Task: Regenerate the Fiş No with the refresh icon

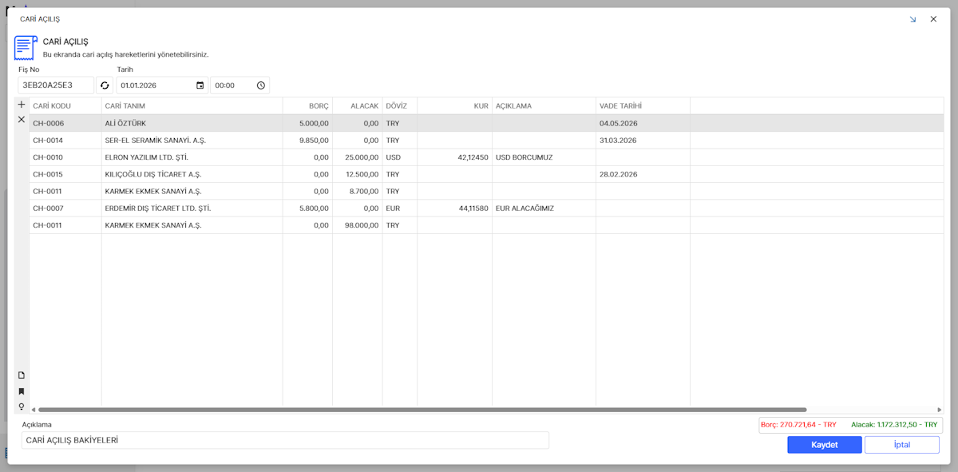Action: tap(105, 85)
